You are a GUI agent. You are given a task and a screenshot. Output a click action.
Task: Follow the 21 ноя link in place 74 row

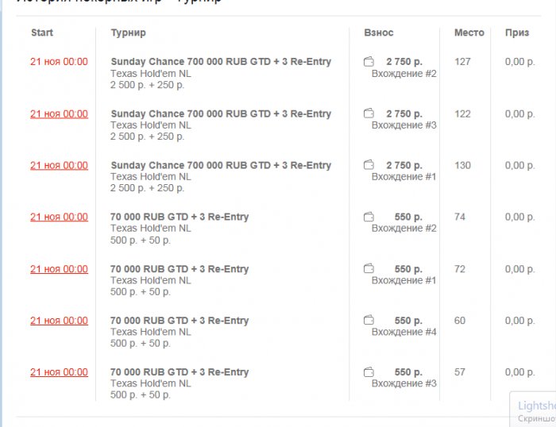coord(59,217)
